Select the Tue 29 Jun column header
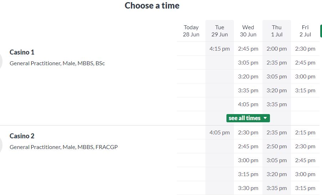The height and width of the screenshot is (195, 322). pyautogui.click(x=220, y=31)
